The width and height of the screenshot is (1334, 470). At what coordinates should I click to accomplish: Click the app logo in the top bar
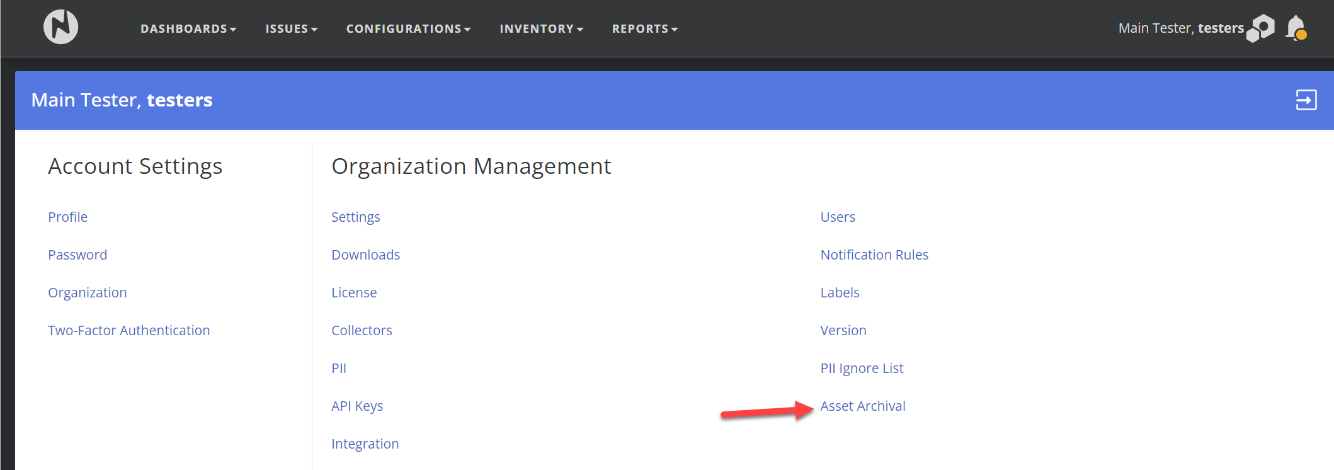click(x=60, y=27)
